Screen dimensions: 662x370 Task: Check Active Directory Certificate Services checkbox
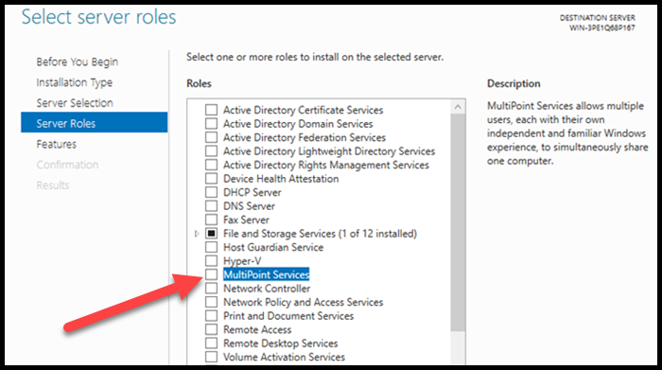point(211,110)
